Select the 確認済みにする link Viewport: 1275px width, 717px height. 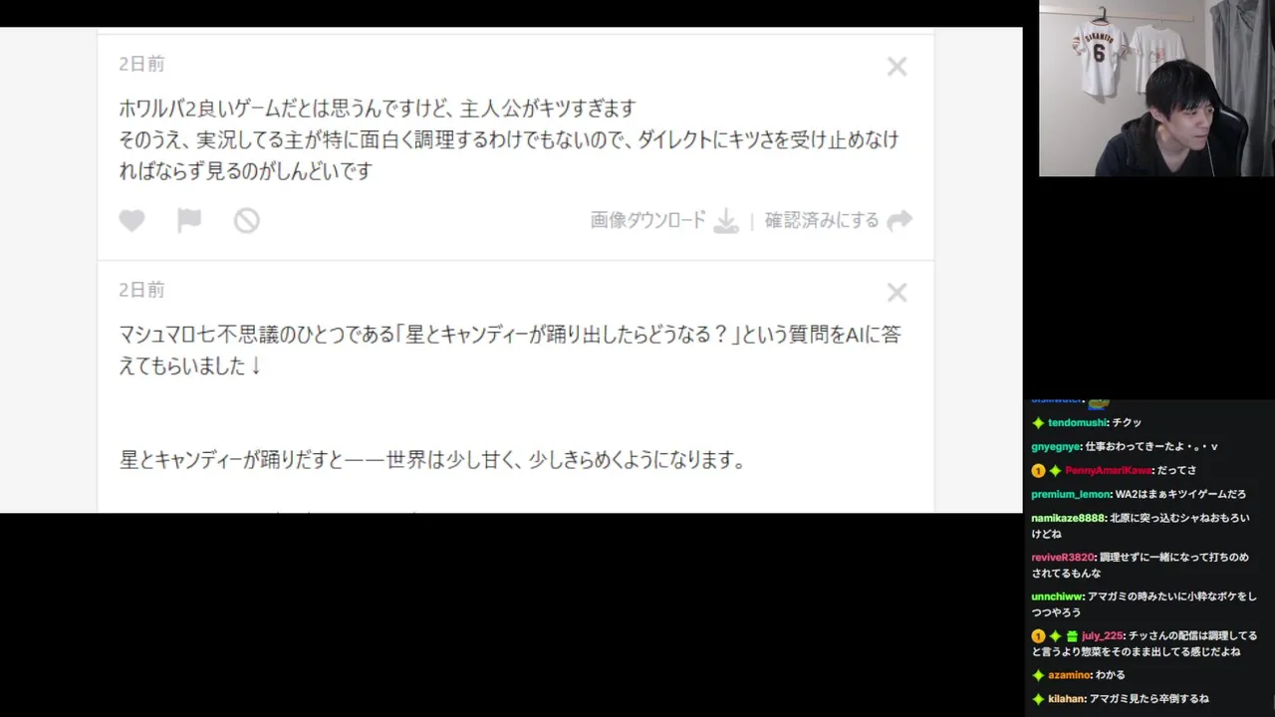[822, 221]
